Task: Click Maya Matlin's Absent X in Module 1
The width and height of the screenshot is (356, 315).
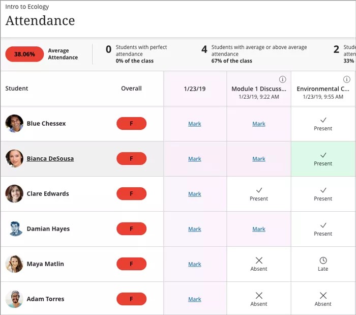Action: tap(259, 261)
